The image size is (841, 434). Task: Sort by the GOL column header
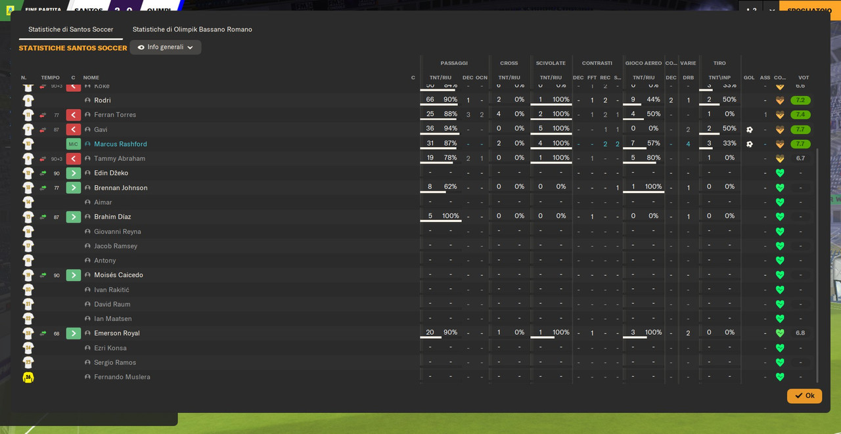point(749,77)
